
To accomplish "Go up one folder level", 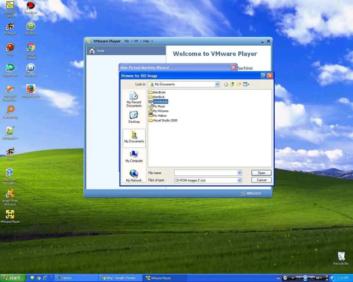I will coord(232,84).
